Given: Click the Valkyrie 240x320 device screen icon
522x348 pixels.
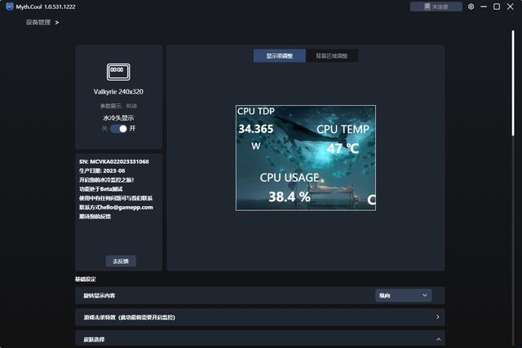Looking at the screenshot, I should 117,71.
